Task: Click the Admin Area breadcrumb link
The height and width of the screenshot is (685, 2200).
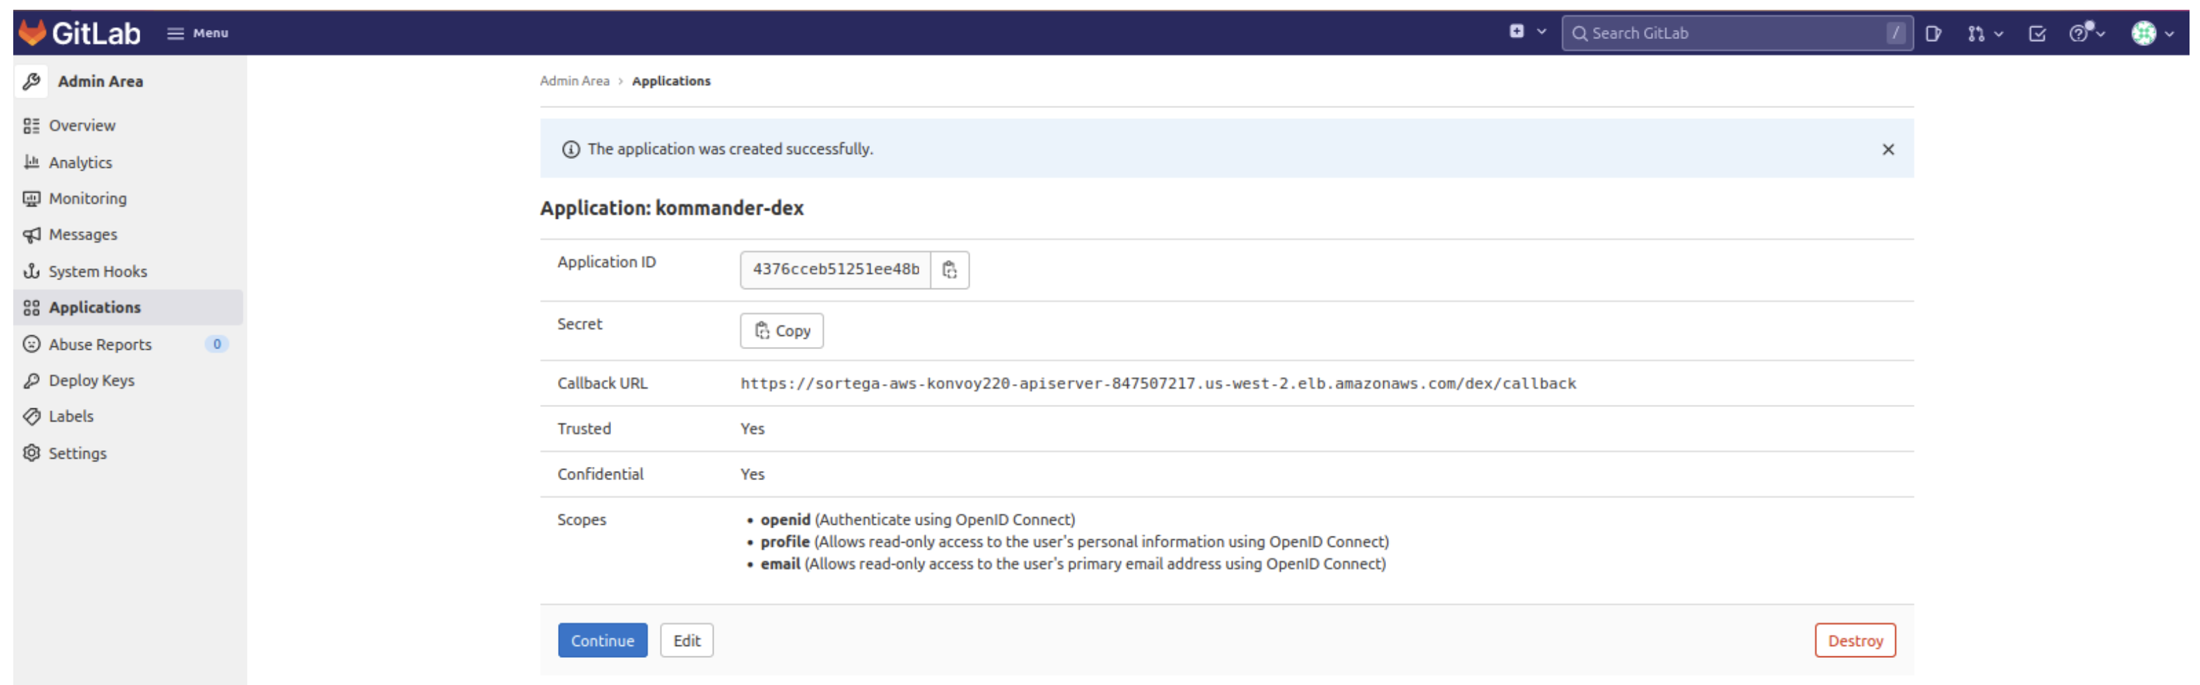Action: pyautogui.click(x=574, y=81)
